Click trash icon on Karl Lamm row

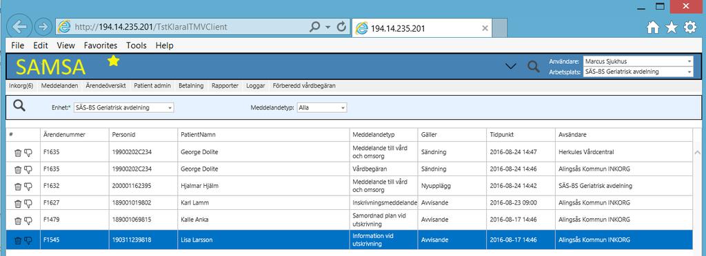pyautogui.click(x=17, y=204)
